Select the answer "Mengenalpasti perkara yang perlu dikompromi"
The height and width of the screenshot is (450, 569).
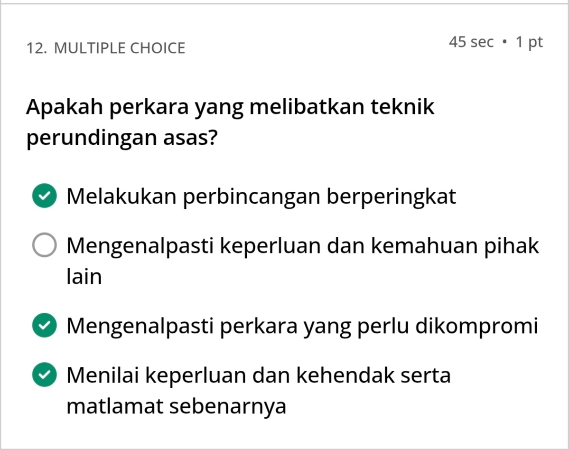click(x=302, y=326)
